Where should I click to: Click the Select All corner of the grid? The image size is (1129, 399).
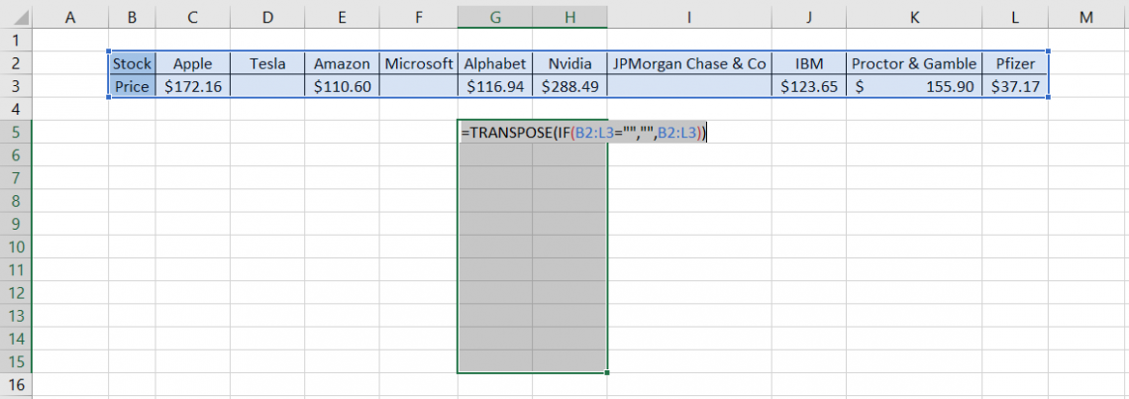click(16, 17)
